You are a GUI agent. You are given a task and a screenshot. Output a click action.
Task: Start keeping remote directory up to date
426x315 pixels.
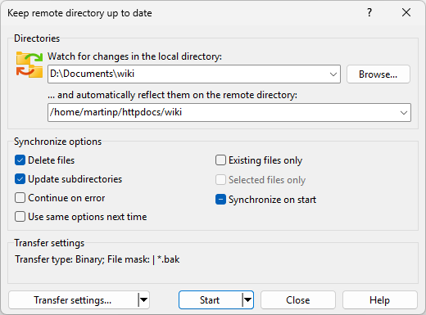pyautogui.click(x=210, y=300)
